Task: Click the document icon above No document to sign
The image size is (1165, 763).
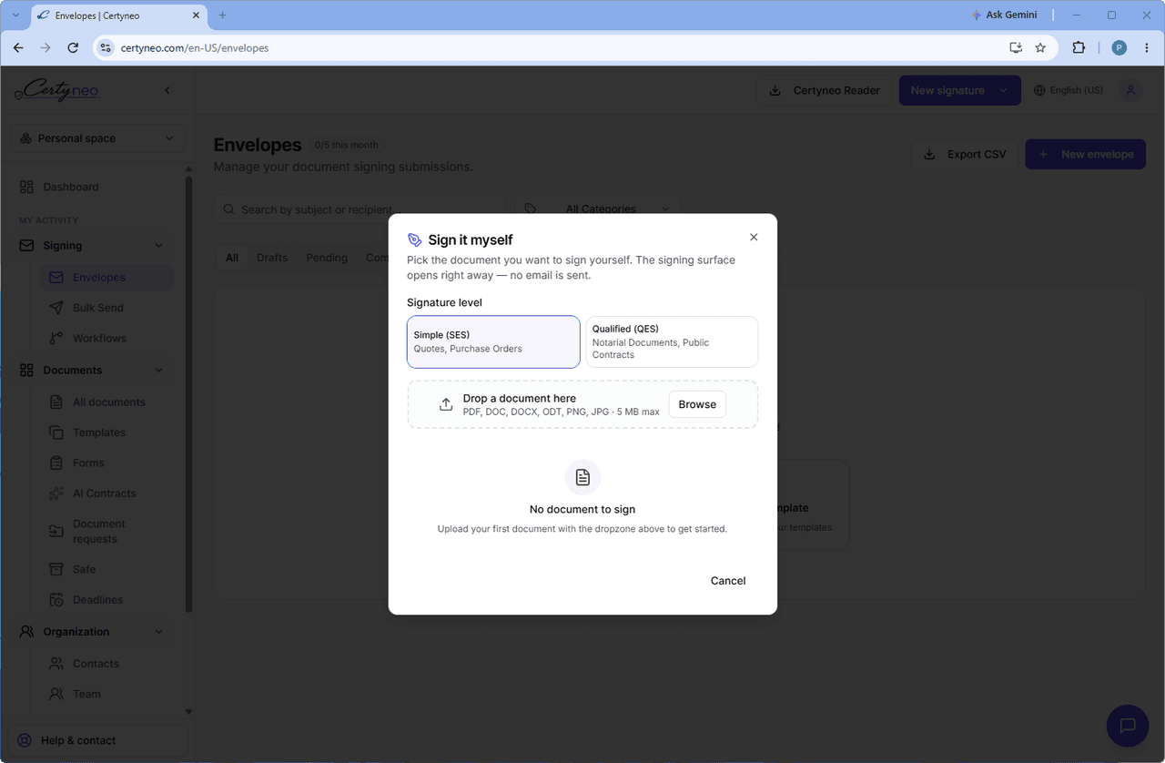Action: pyautogui.click(x=582, y=477)
